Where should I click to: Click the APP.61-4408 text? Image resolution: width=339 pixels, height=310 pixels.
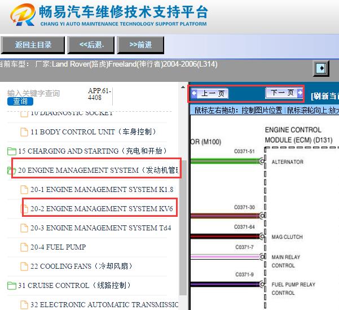point(99,94)
